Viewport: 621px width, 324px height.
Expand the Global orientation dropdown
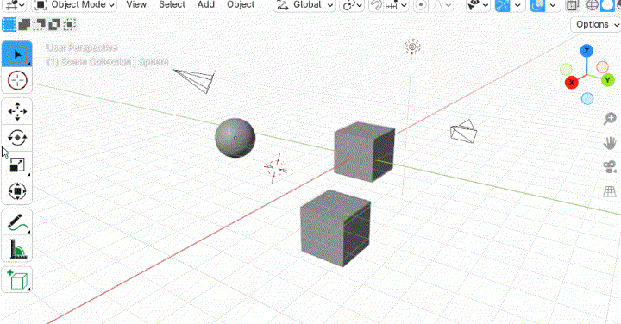pyautogui.click(x=304, y=5)
